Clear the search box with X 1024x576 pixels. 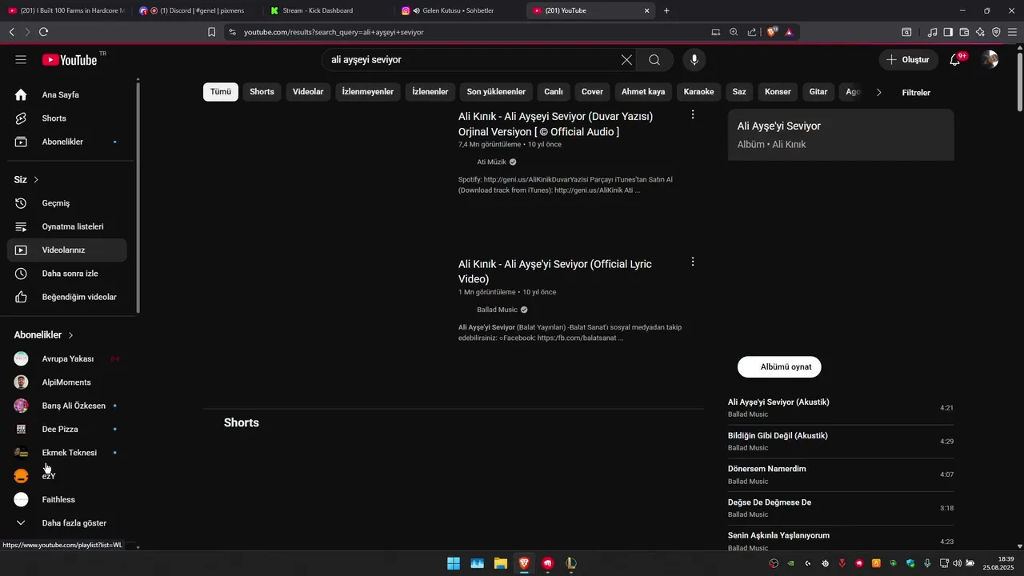click(626, 60)
